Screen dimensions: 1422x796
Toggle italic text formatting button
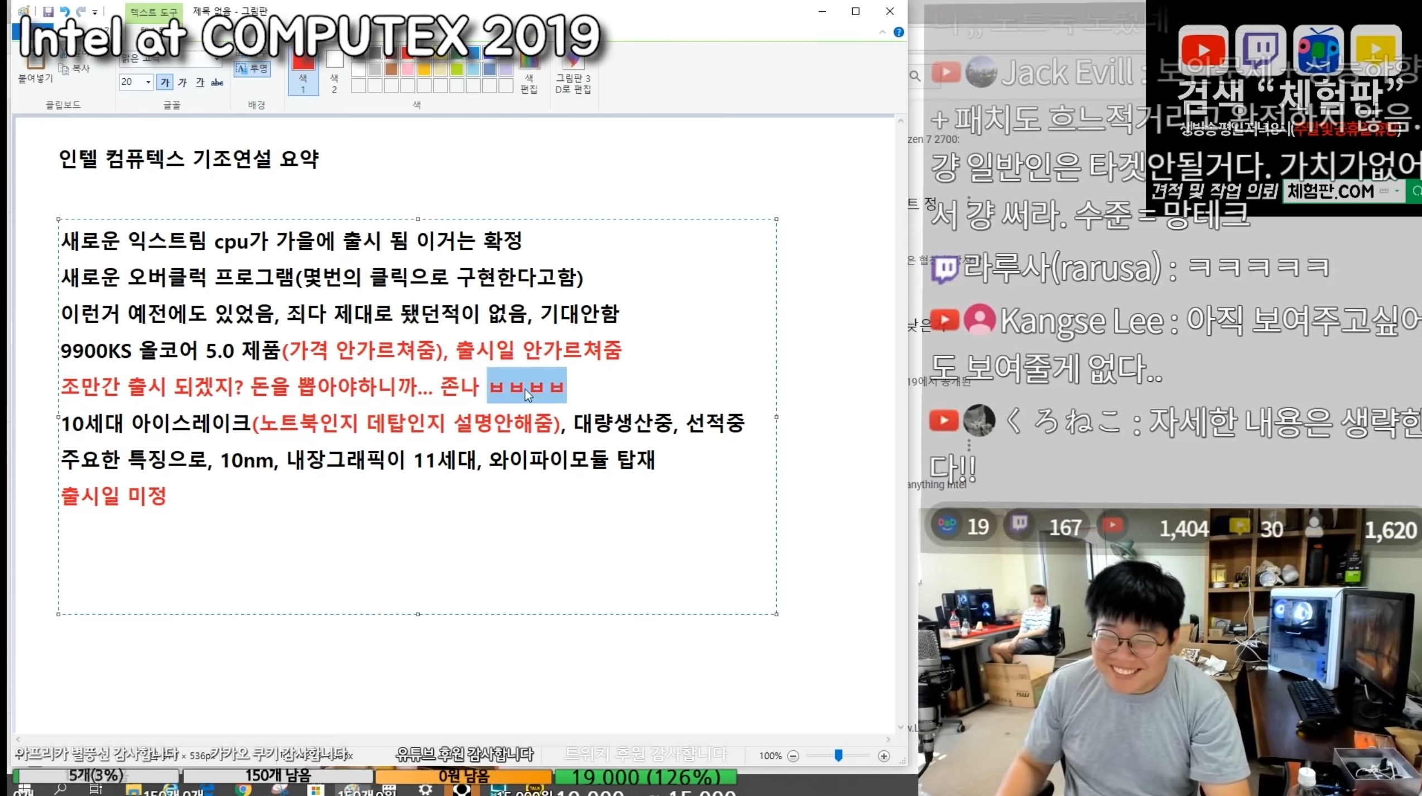pyautogui.click(x=182, y=83)
